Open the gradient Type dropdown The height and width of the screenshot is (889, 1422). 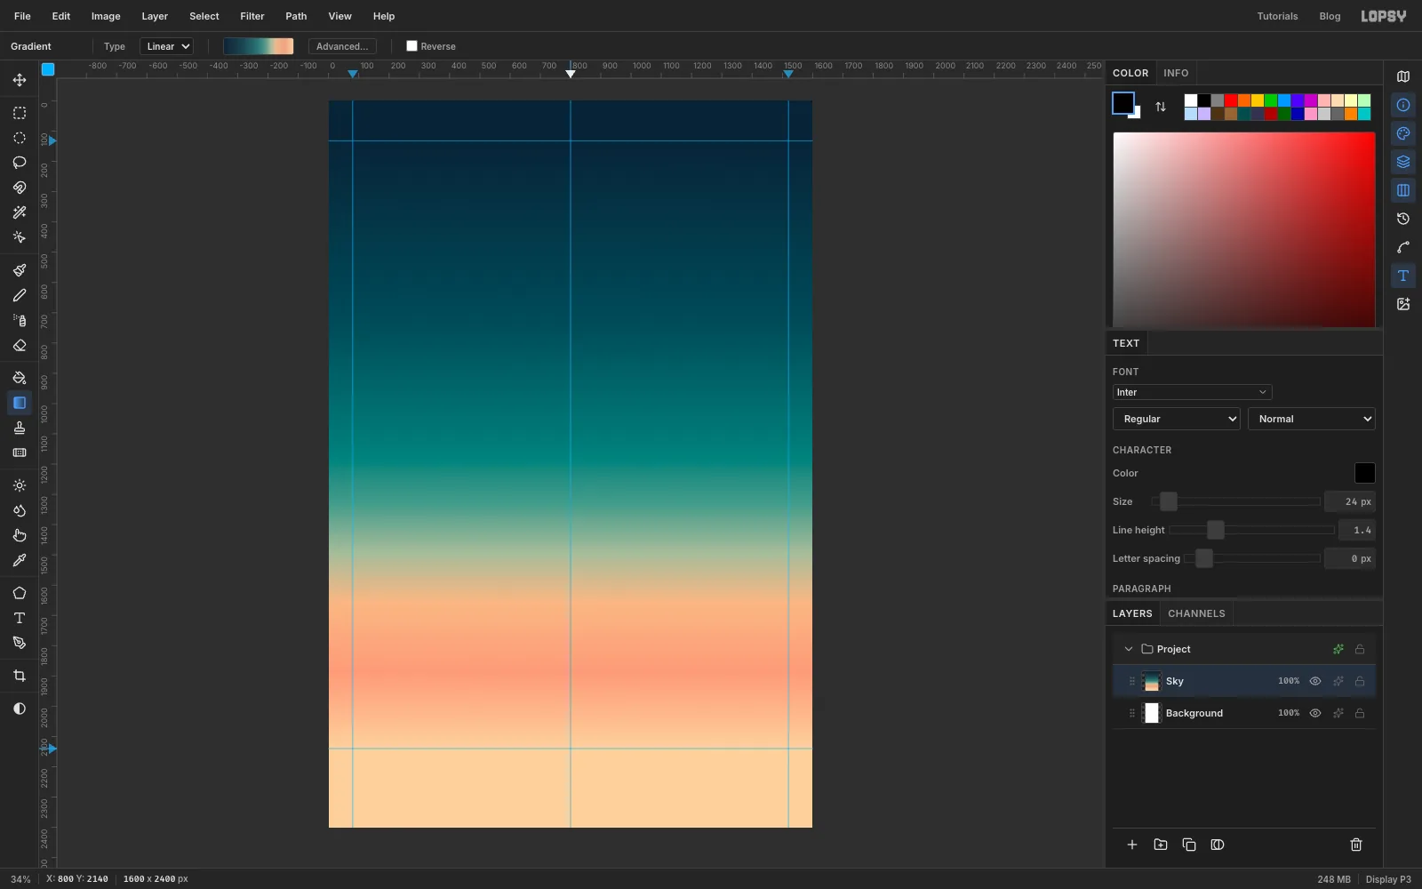click(x=167, y=46)
